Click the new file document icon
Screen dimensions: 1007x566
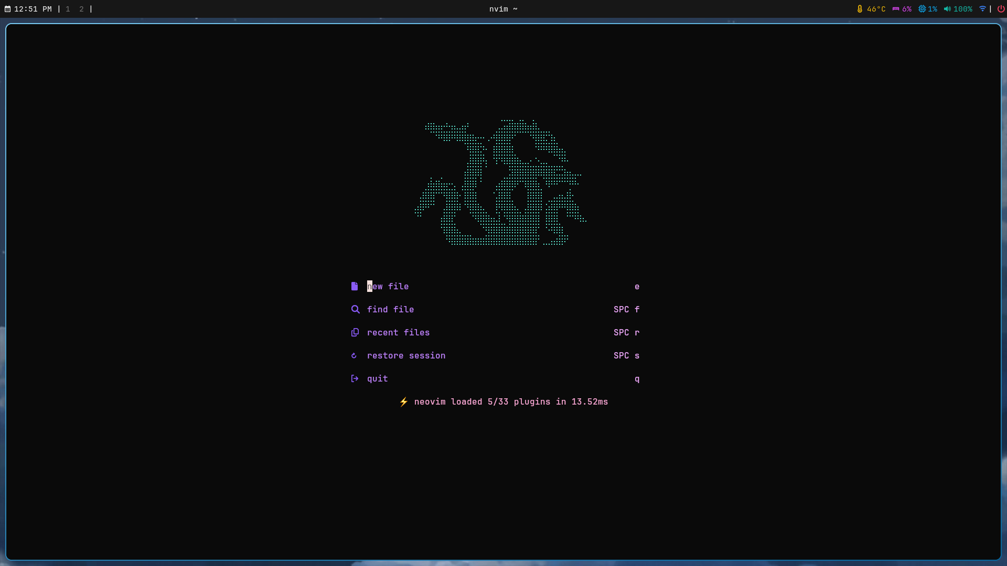[355, 286]
